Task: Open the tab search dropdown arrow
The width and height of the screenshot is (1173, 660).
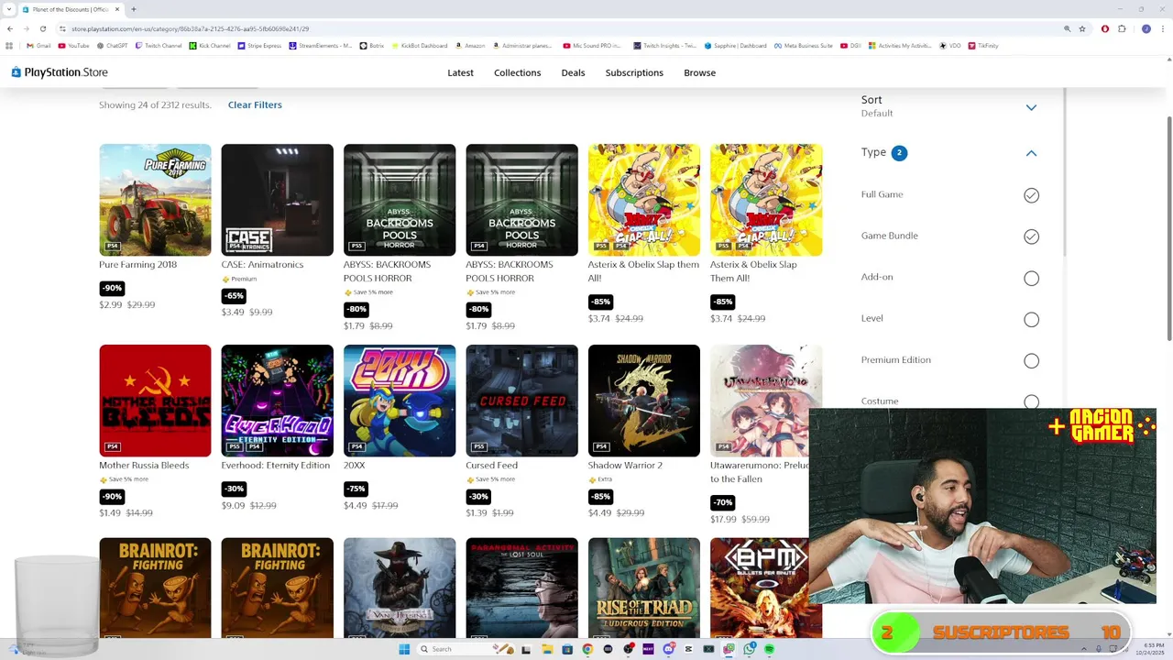Action: click(x=9, y=9)
